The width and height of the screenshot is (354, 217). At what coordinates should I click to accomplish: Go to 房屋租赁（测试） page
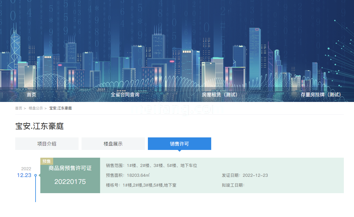click(220, 95)
